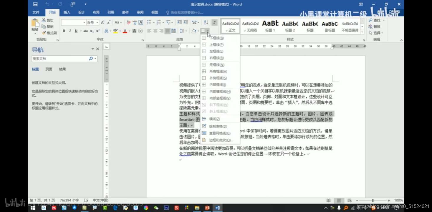
Task: Select 横线(Z) menu entry
Action: tap(220, 119)
